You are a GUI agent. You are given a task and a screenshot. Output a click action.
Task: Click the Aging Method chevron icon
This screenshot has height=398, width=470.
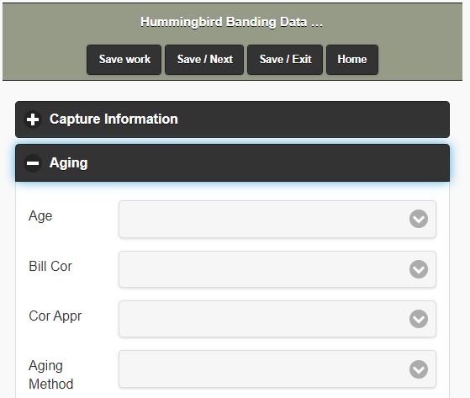point(419,369)
